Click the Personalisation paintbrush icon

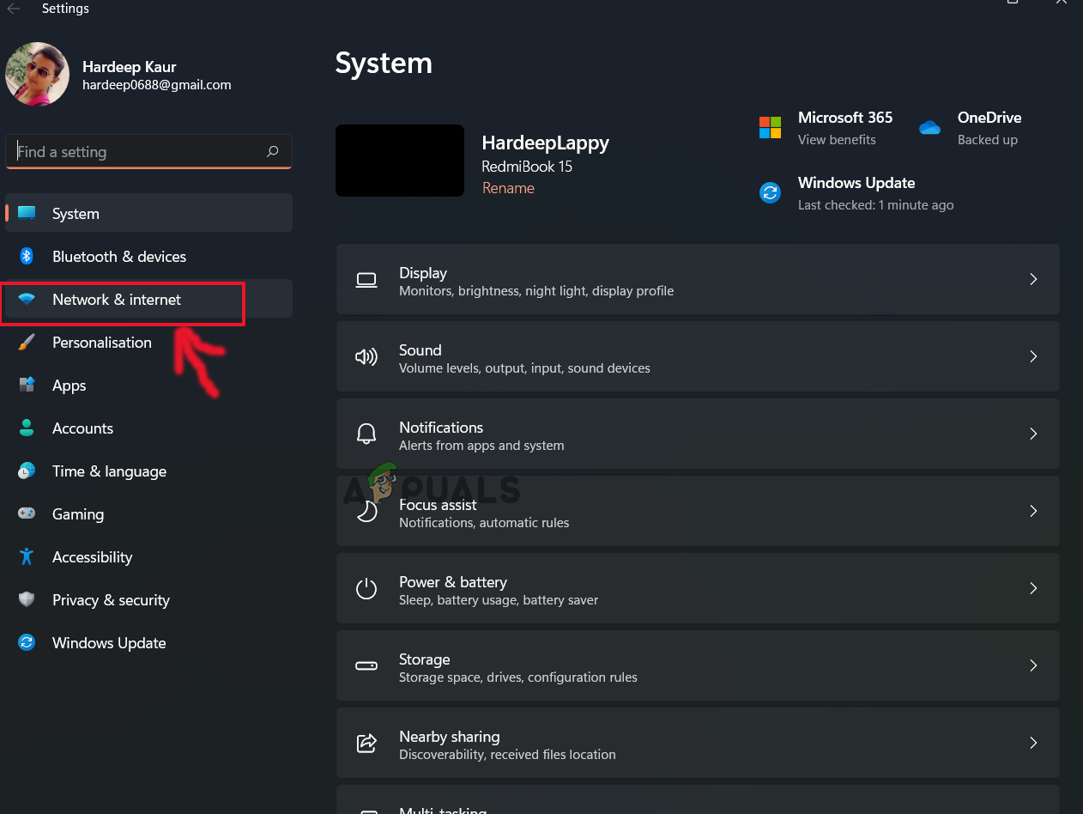pyautogui.click(x=27, y=343)
